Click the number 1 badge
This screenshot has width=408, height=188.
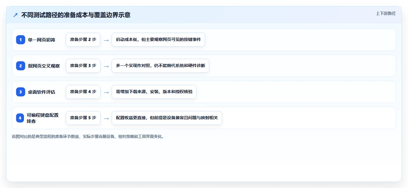[x=21, y=40]
